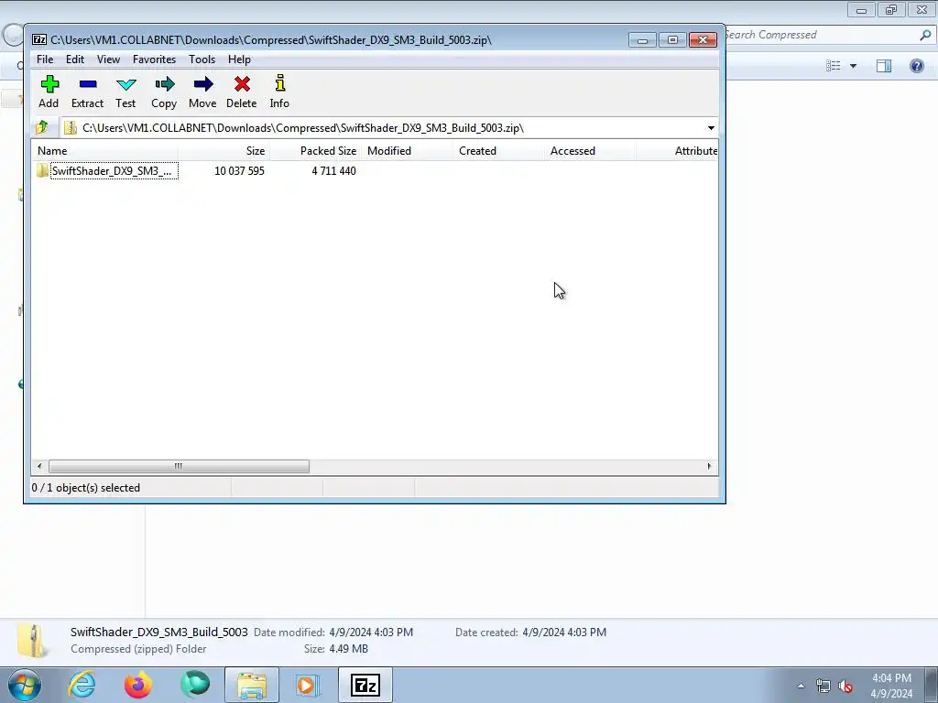The width and height of the screenshot is (938, 703).
Task: Toggle Explorer preview pane icon
Action: [x=884, y=66]
